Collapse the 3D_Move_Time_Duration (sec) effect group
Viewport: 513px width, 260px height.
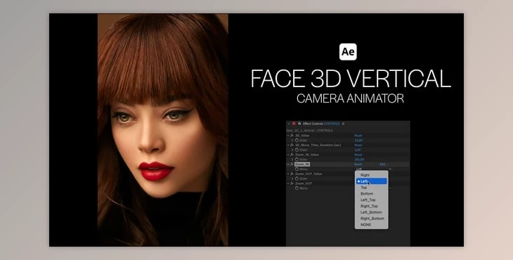click(288, 145)
